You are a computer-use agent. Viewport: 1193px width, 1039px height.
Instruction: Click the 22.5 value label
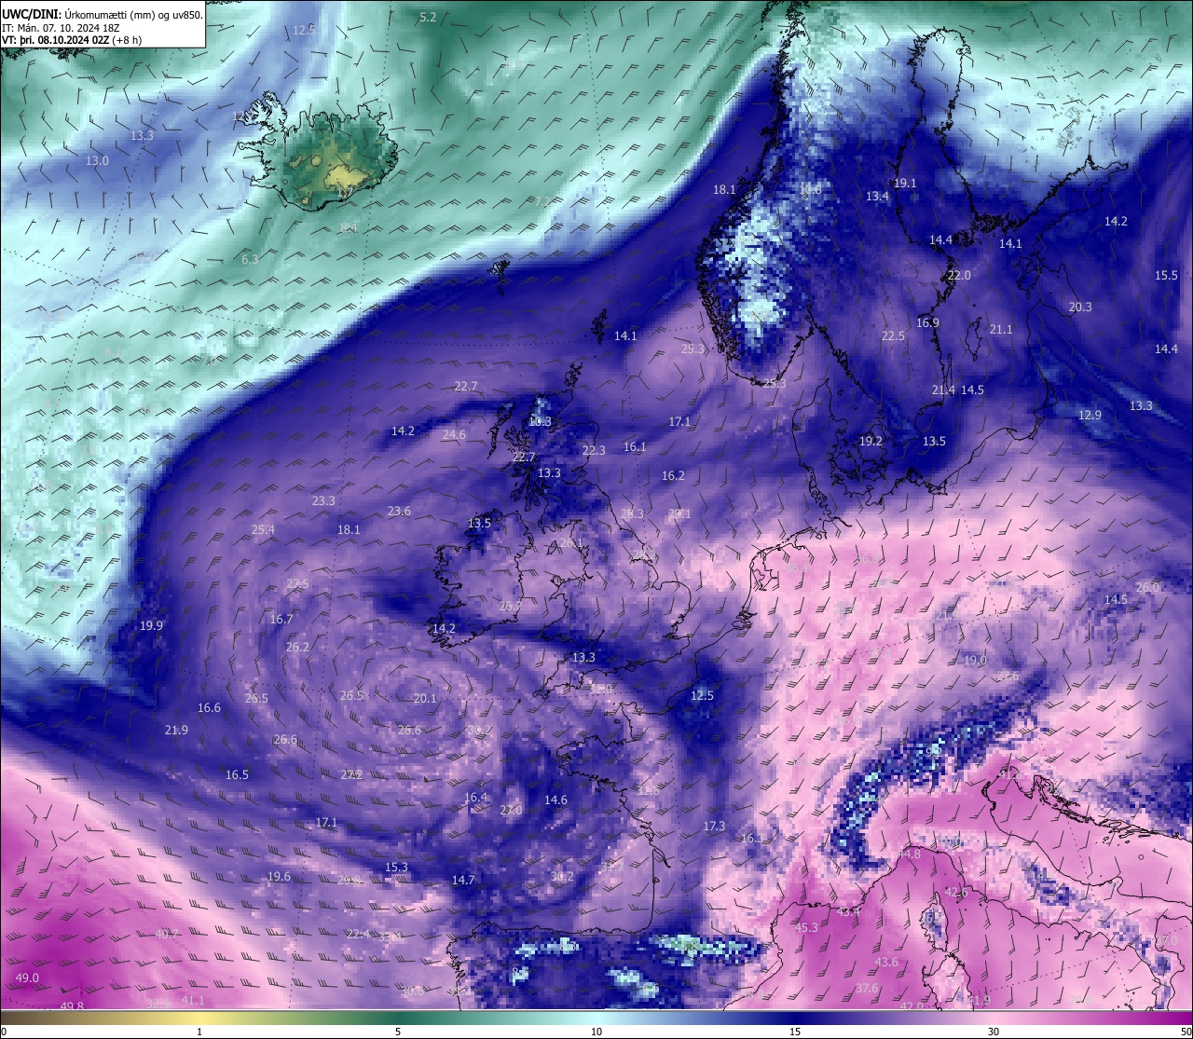(893, 335)
